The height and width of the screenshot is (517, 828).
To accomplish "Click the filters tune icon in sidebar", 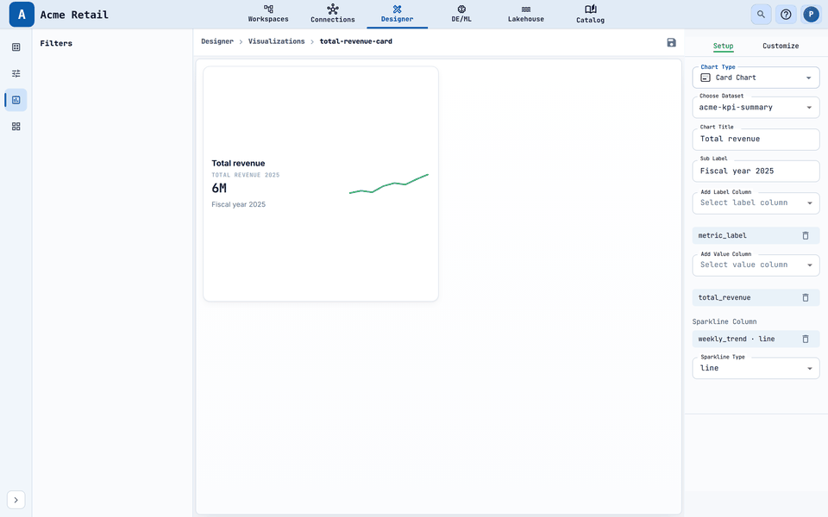I will pos(16,73).
